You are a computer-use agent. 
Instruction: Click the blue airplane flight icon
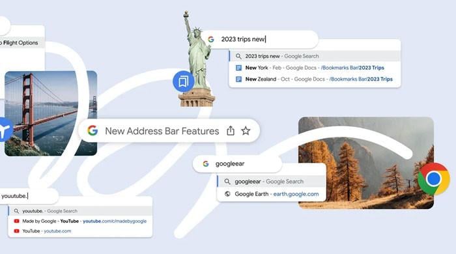pyautogui.click(x=5, y=130)
